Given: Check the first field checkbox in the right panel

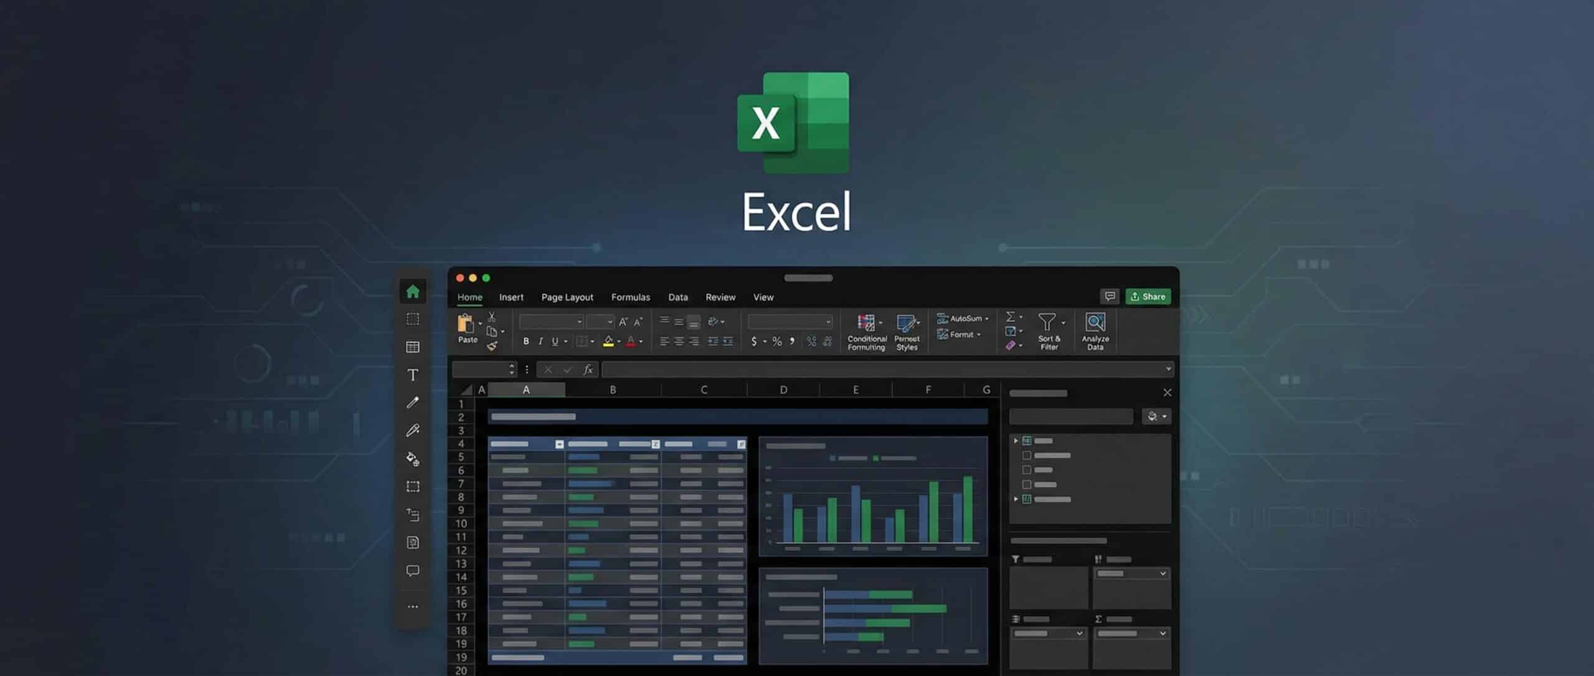Looking at the screenshot, I should [1026, 455].
